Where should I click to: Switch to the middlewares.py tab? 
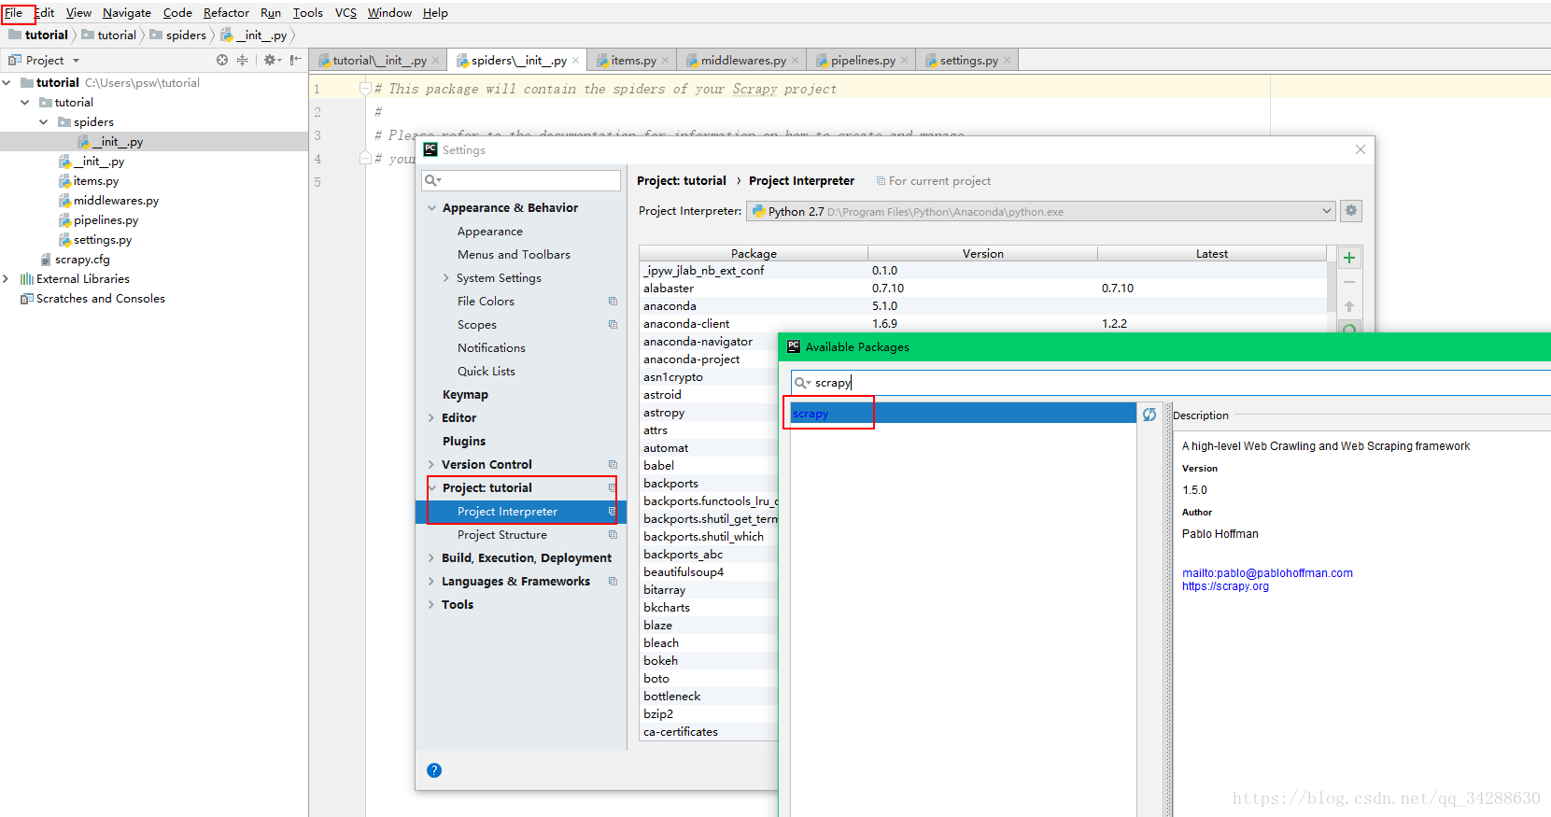tap(743, 61)
